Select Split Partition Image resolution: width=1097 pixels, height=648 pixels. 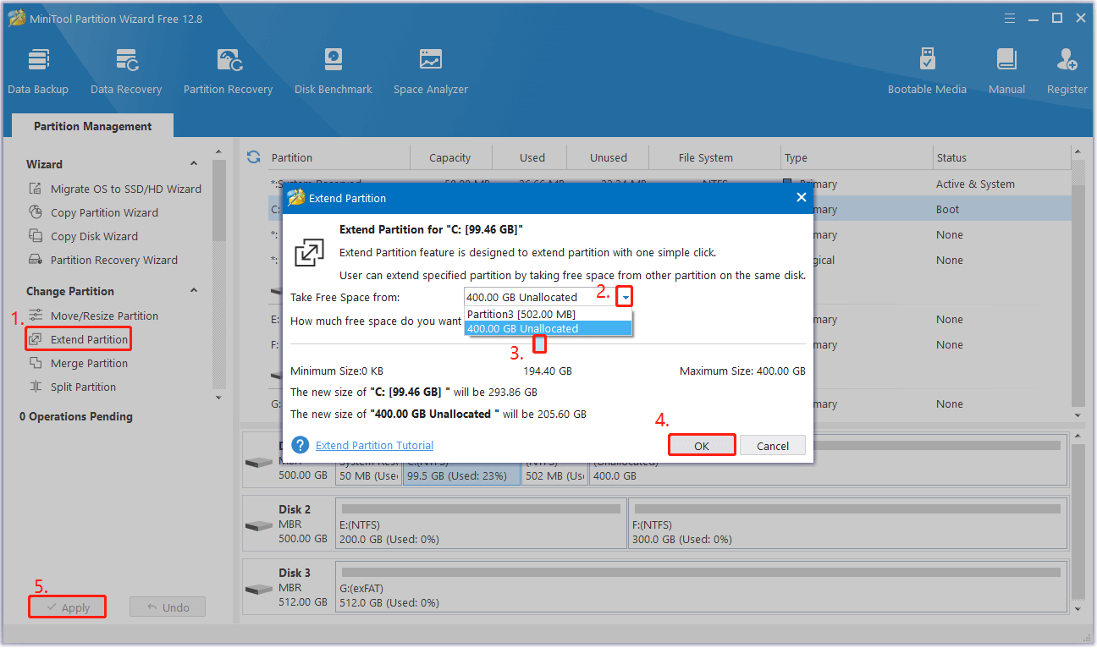pyautogui.click(x=73, y=387)
